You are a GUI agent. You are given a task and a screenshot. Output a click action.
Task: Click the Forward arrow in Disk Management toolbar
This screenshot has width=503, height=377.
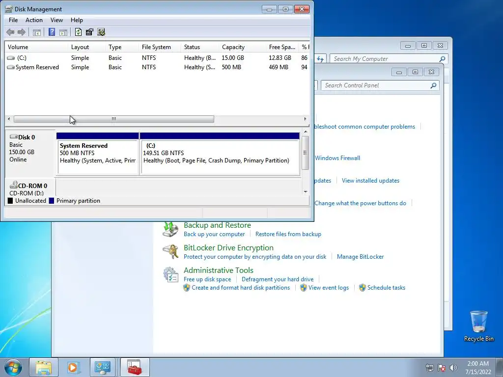pos(22,32)
